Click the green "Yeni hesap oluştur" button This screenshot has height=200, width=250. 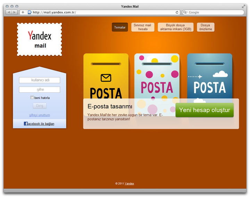coord(205,110)
